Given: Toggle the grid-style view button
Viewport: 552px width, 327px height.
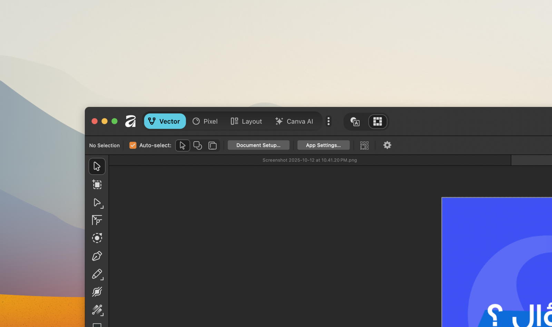Looking at the screenshot, I should [377, 121].
